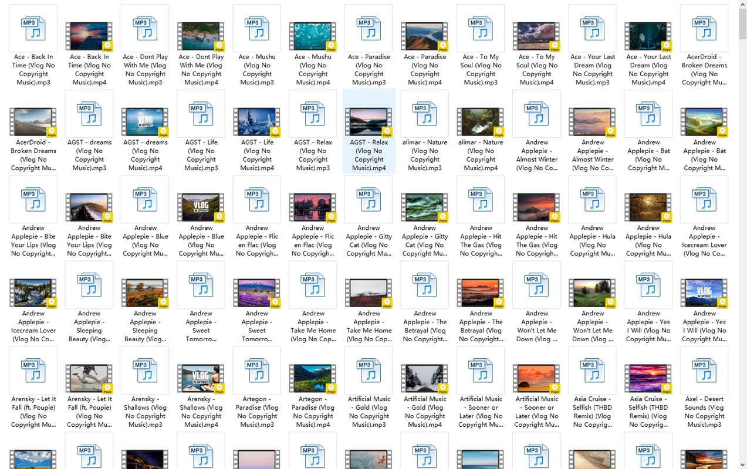This screenshot has width=747, height=469.
Task: Click the highlighted AGST - Relax mp4 thumbnail
Action: point(369,122)
